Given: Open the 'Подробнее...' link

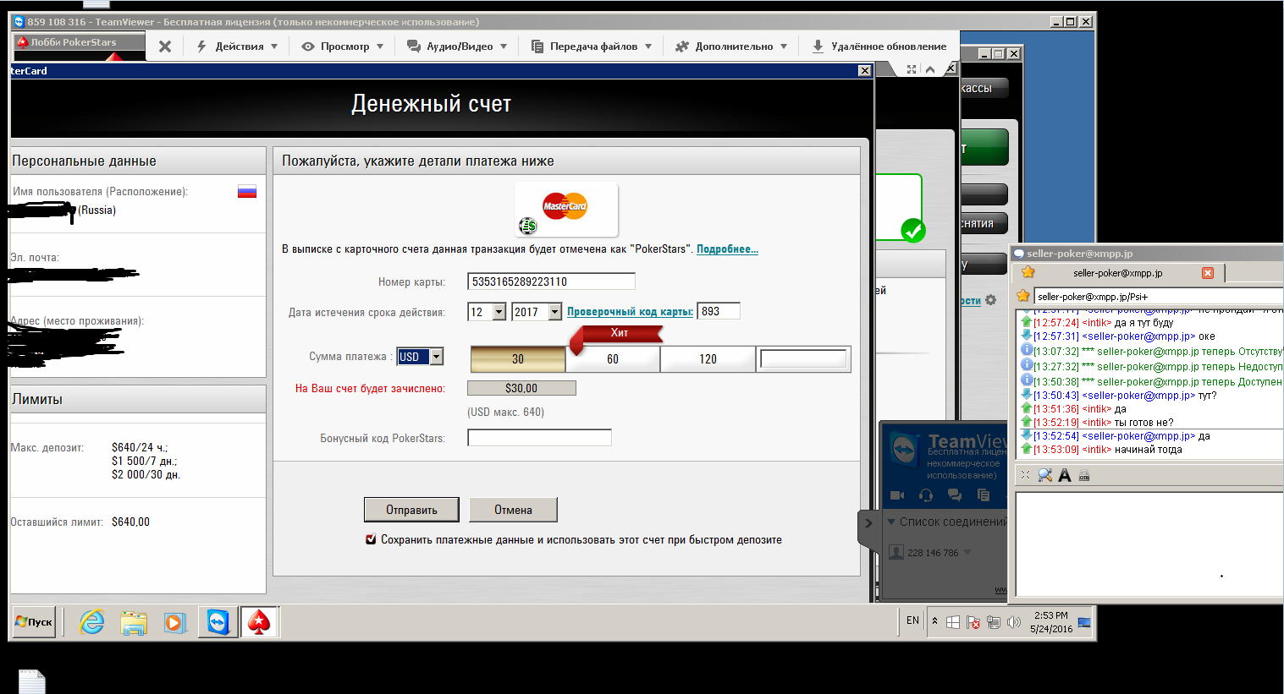Looking at the screenshot, I should [x=727, y=249].
